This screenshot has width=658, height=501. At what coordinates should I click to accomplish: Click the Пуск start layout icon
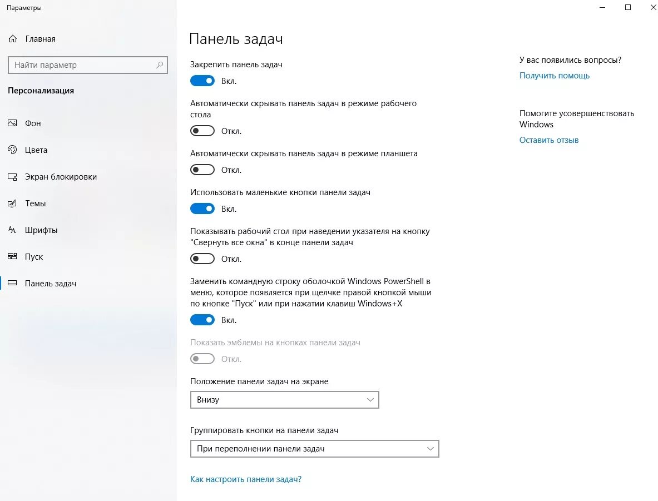[13, 257]
